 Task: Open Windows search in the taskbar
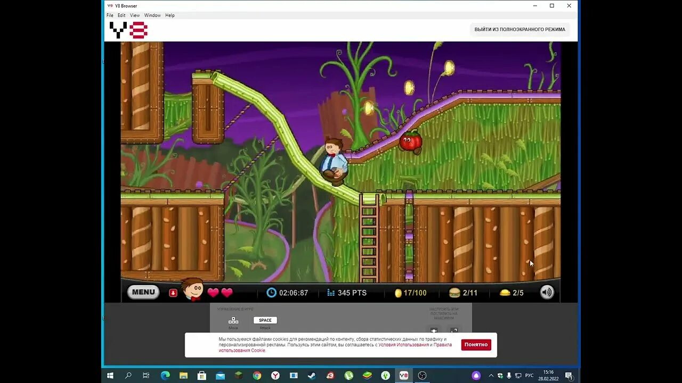coord(128,376)
